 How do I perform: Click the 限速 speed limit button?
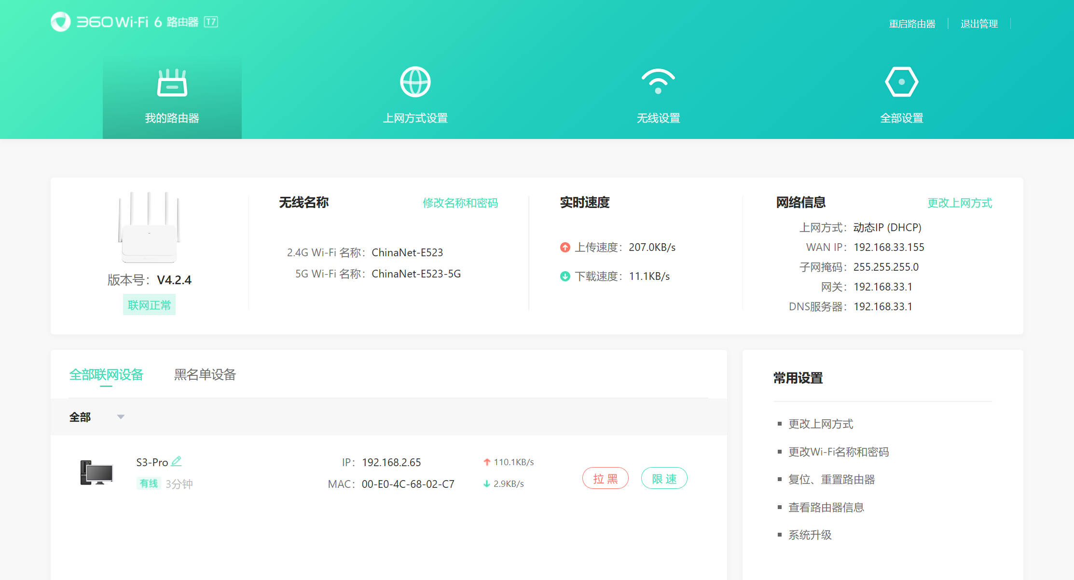coord(664,478)
